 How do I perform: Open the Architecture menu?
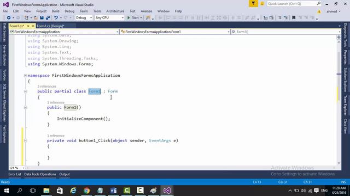(x=115, y=11)
